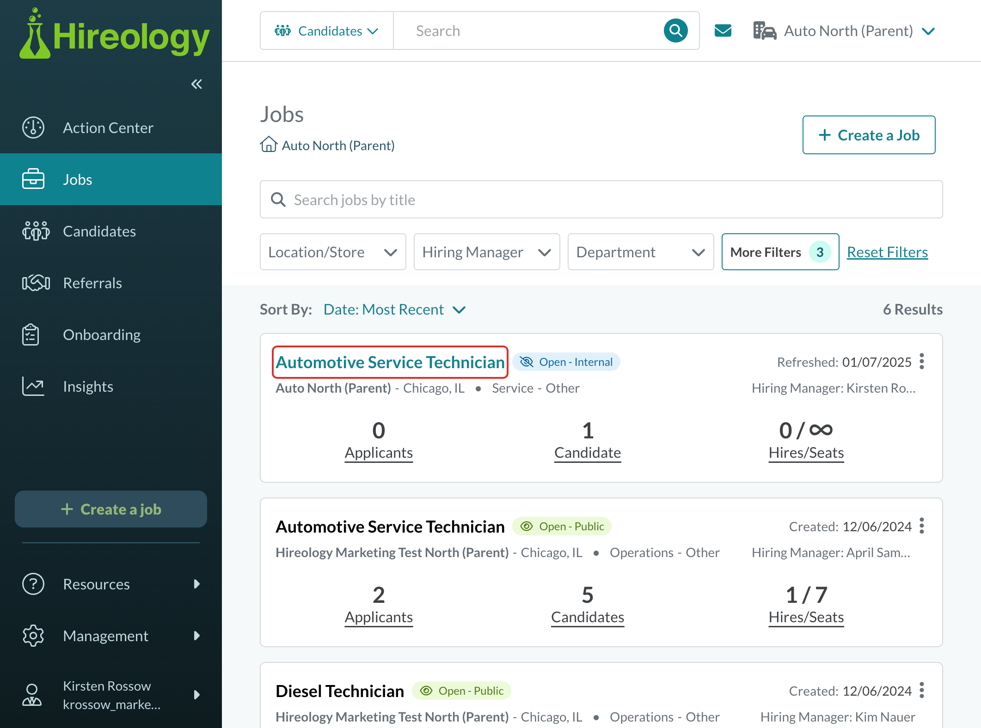Click sidebar Create a job button
Screen dimensions: 981x728
tap(111, 509)
